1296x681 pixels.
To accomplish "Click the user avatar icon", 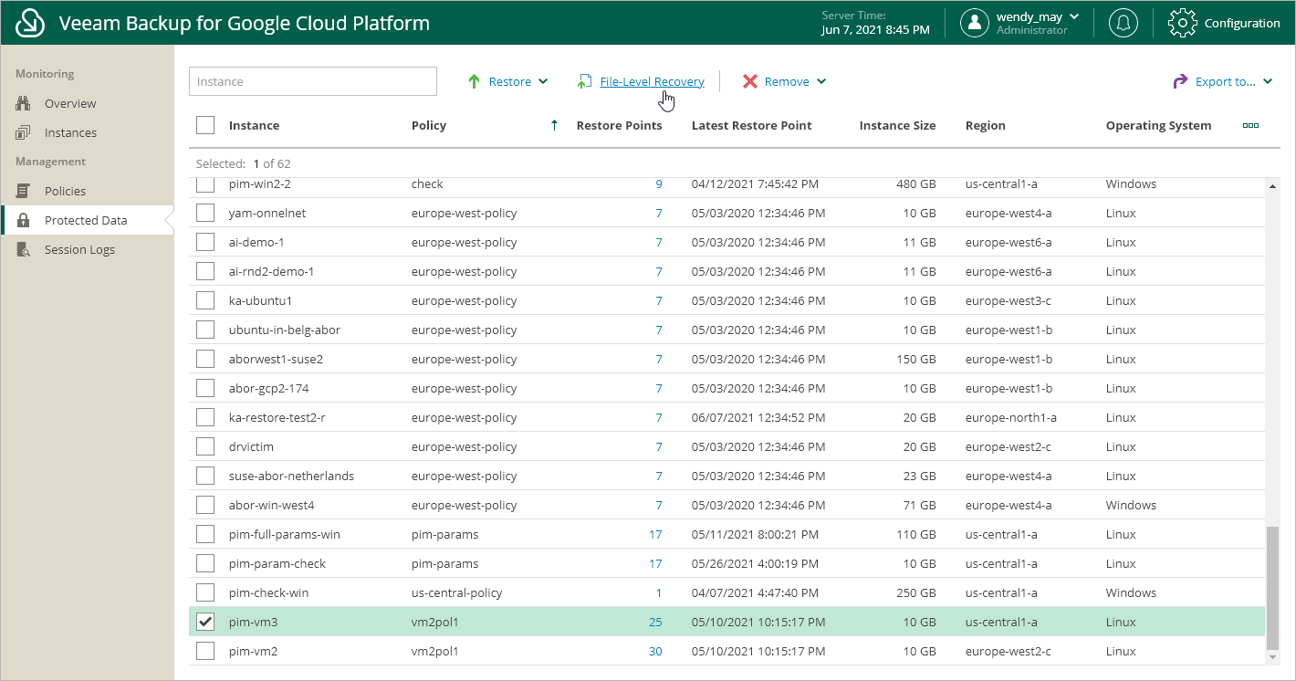I will click(975, 23).
